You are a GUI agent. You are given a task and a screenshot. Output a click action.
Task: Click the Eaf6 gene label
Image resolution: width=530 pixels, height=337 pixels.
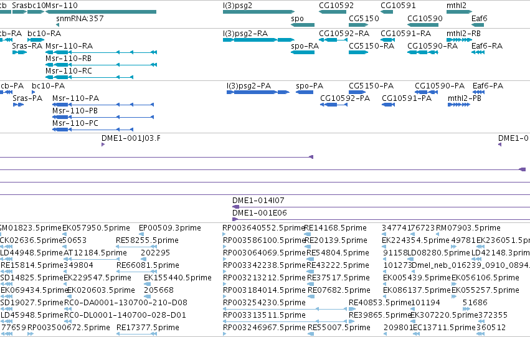click(480, 19)
